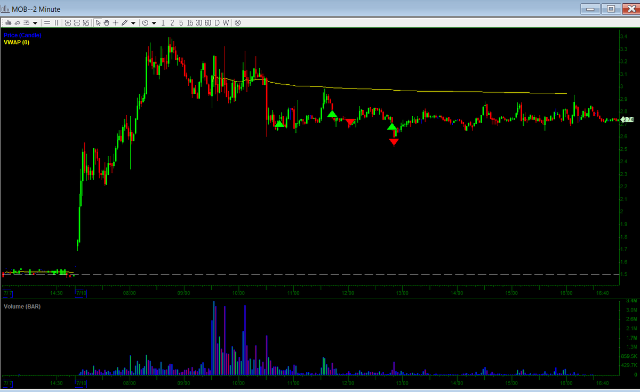Expand the drawing tools dropdown arrow

pyautogui.click(x=133, y=23)
